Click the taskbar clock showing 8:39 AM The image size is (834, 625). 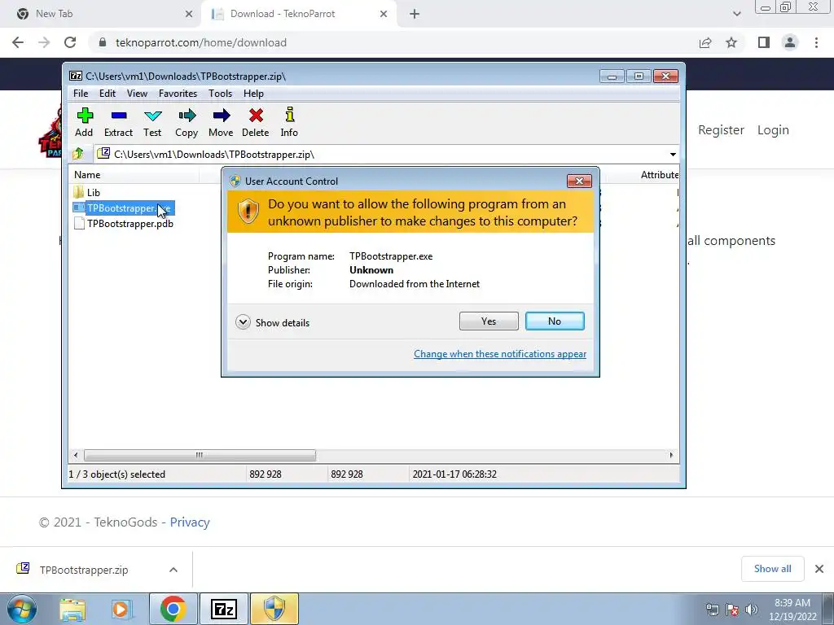(x=792, y=610)
